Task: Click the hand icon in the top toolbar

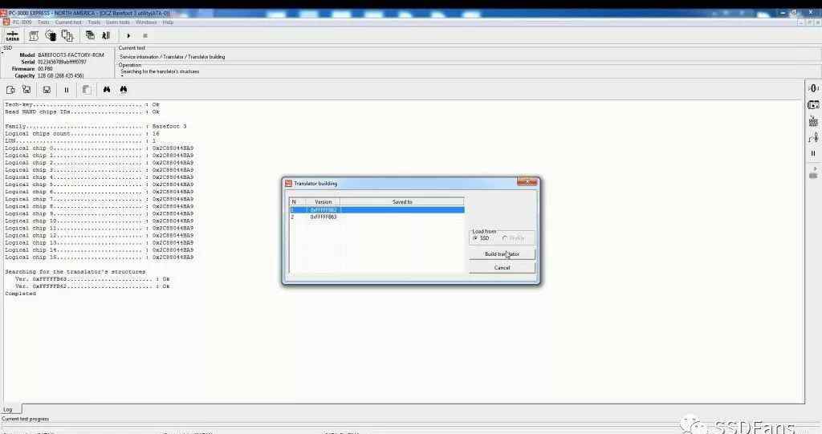Action: pyautogui.click(x=51, y=35)
